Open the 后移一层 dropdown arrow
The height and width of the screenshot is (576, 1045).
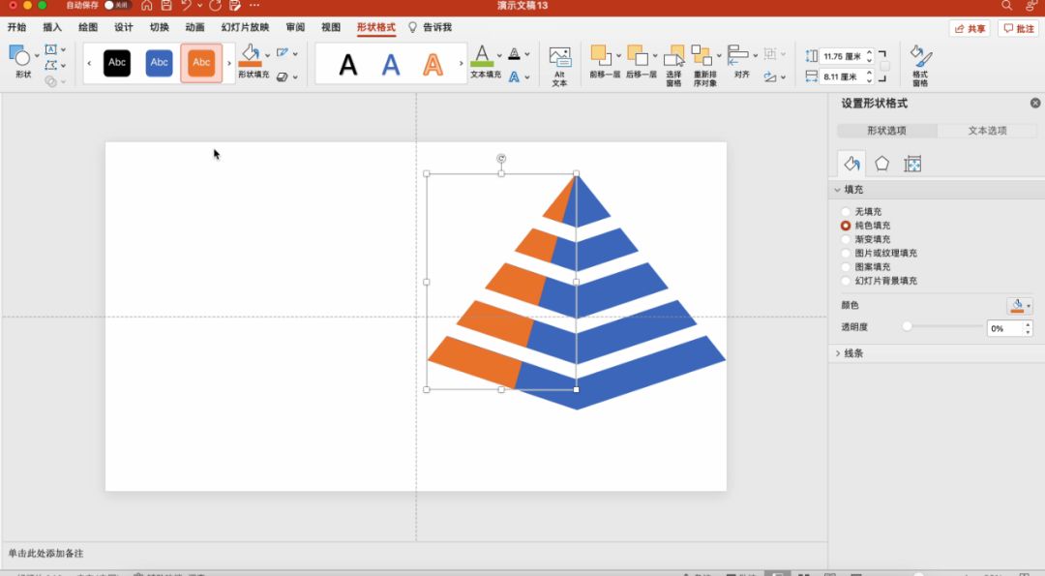pyautogui.click(x=655, y=56)
